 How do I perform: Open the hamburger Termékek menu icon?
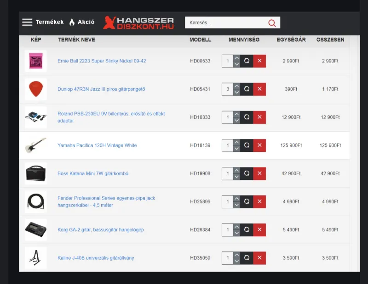click(x=27, y=22)
